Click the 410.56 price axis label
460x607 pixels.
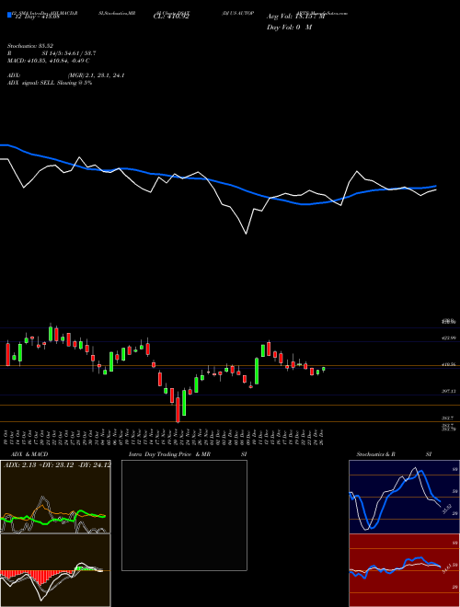pos(448,364)
